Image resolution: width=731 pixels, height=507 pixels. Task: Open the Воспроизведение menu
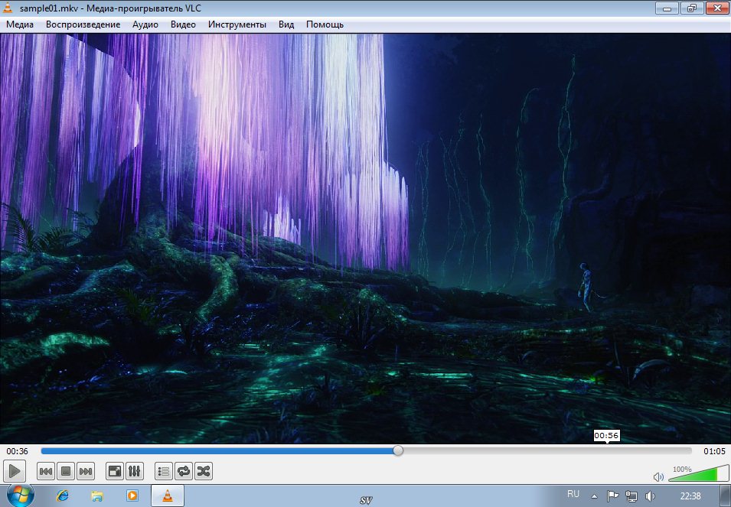pyautogui.click(x=83, y=24)
